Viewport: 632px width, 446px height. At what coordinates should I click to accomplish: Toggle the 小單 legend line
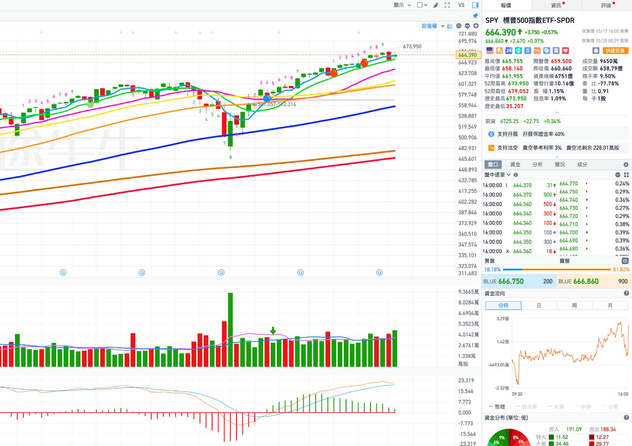pyautogui.click(x=610, y=407)
